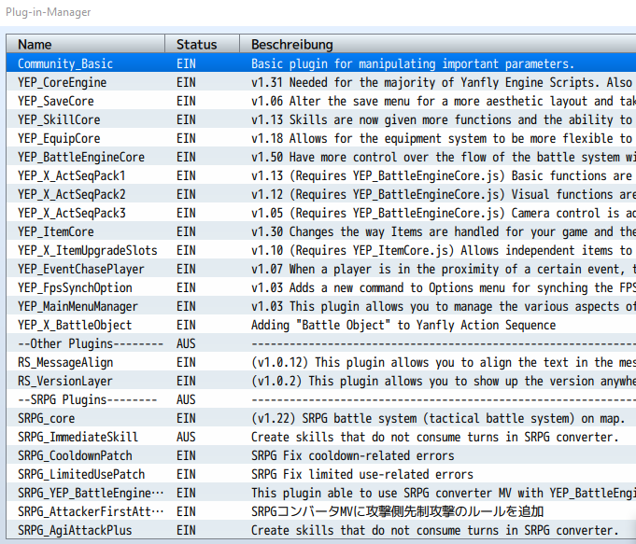Click the Plug-in-Manager window title
The height and width of the screenshot is (544, 636).
[49, 12]
